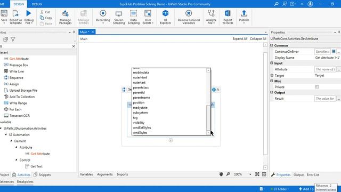This screenshot has width=341, height=192.
Task: Click Export as Template
Action: coord(15,17)
